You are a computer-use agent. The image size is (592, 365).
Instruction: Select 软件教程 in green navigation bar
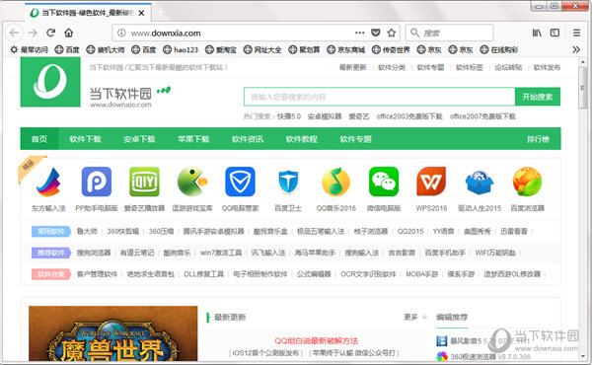301,139
